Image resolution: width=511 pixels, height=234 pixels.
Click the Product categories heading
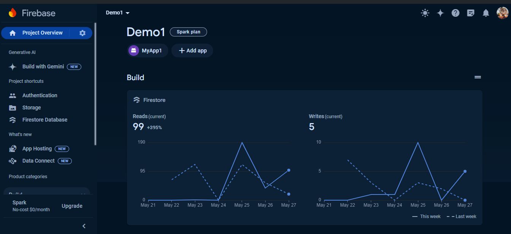coord(28,177)
